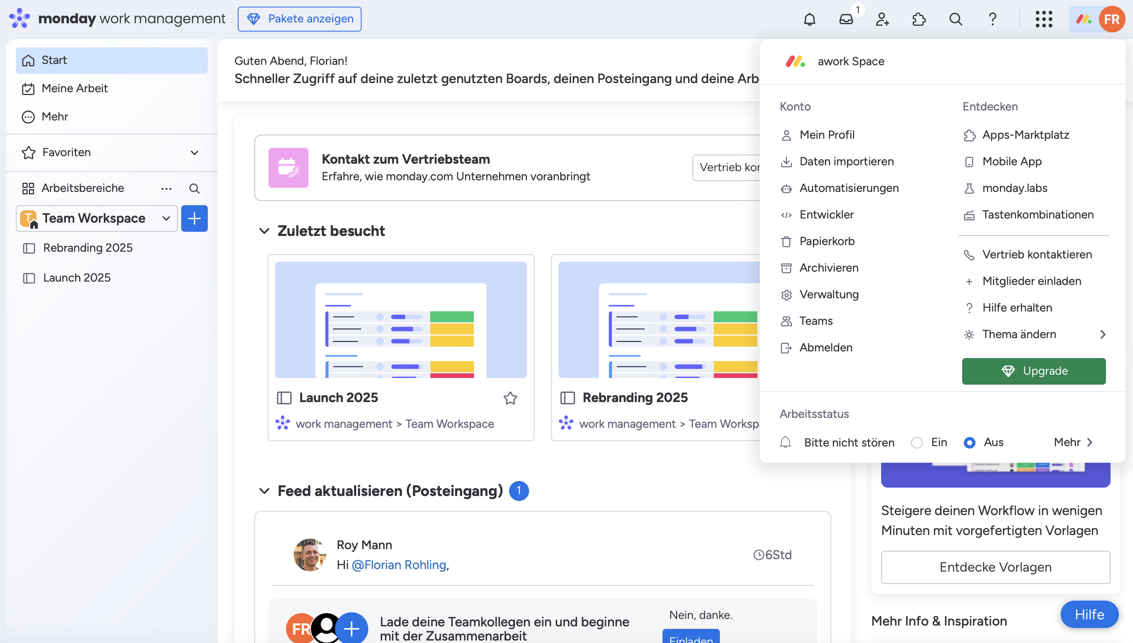Choose Vertrieb kontaktieren in the menu
The width and height of the screenshot is (1133, 643).
(1028, 254)
